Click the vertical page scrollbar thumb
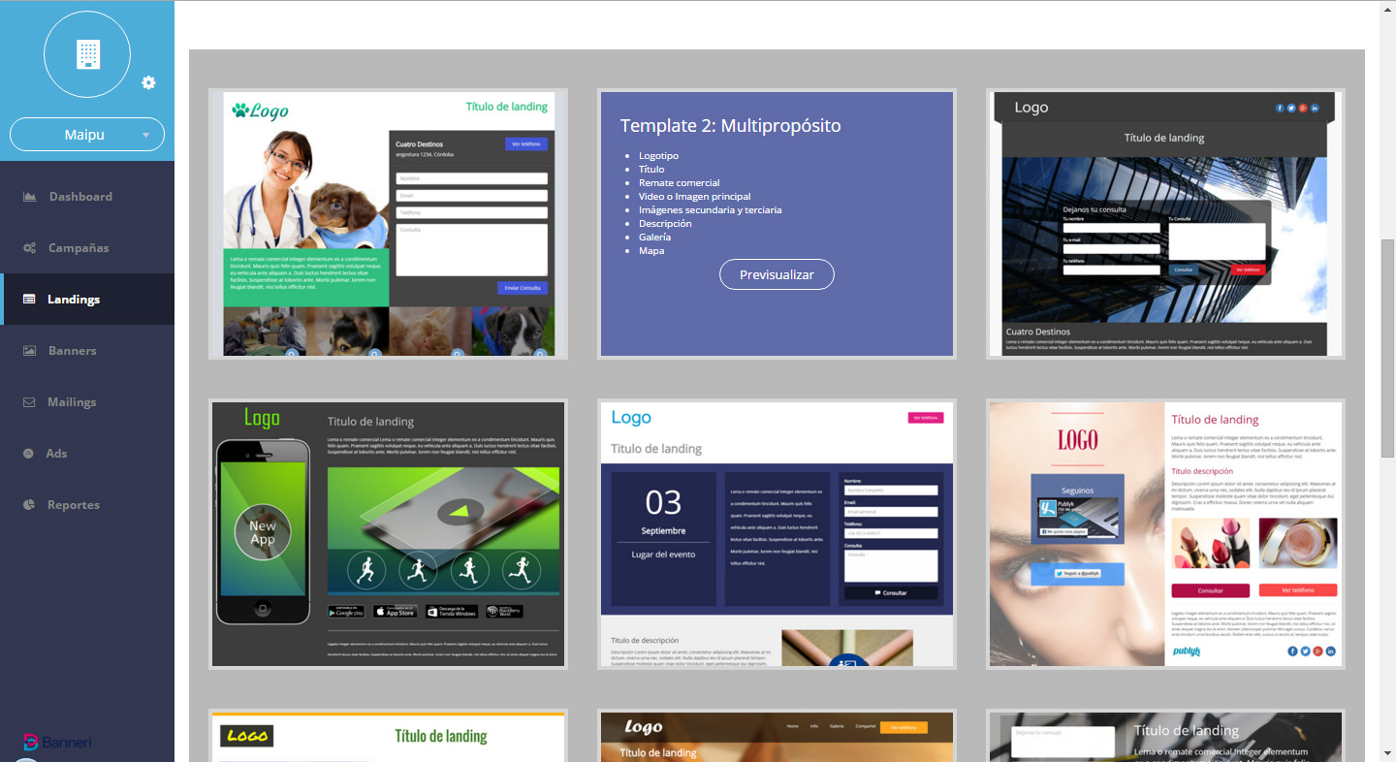Image resolution: width=1396 pixels, height=762 pixels. click(x=1387, y=347)
